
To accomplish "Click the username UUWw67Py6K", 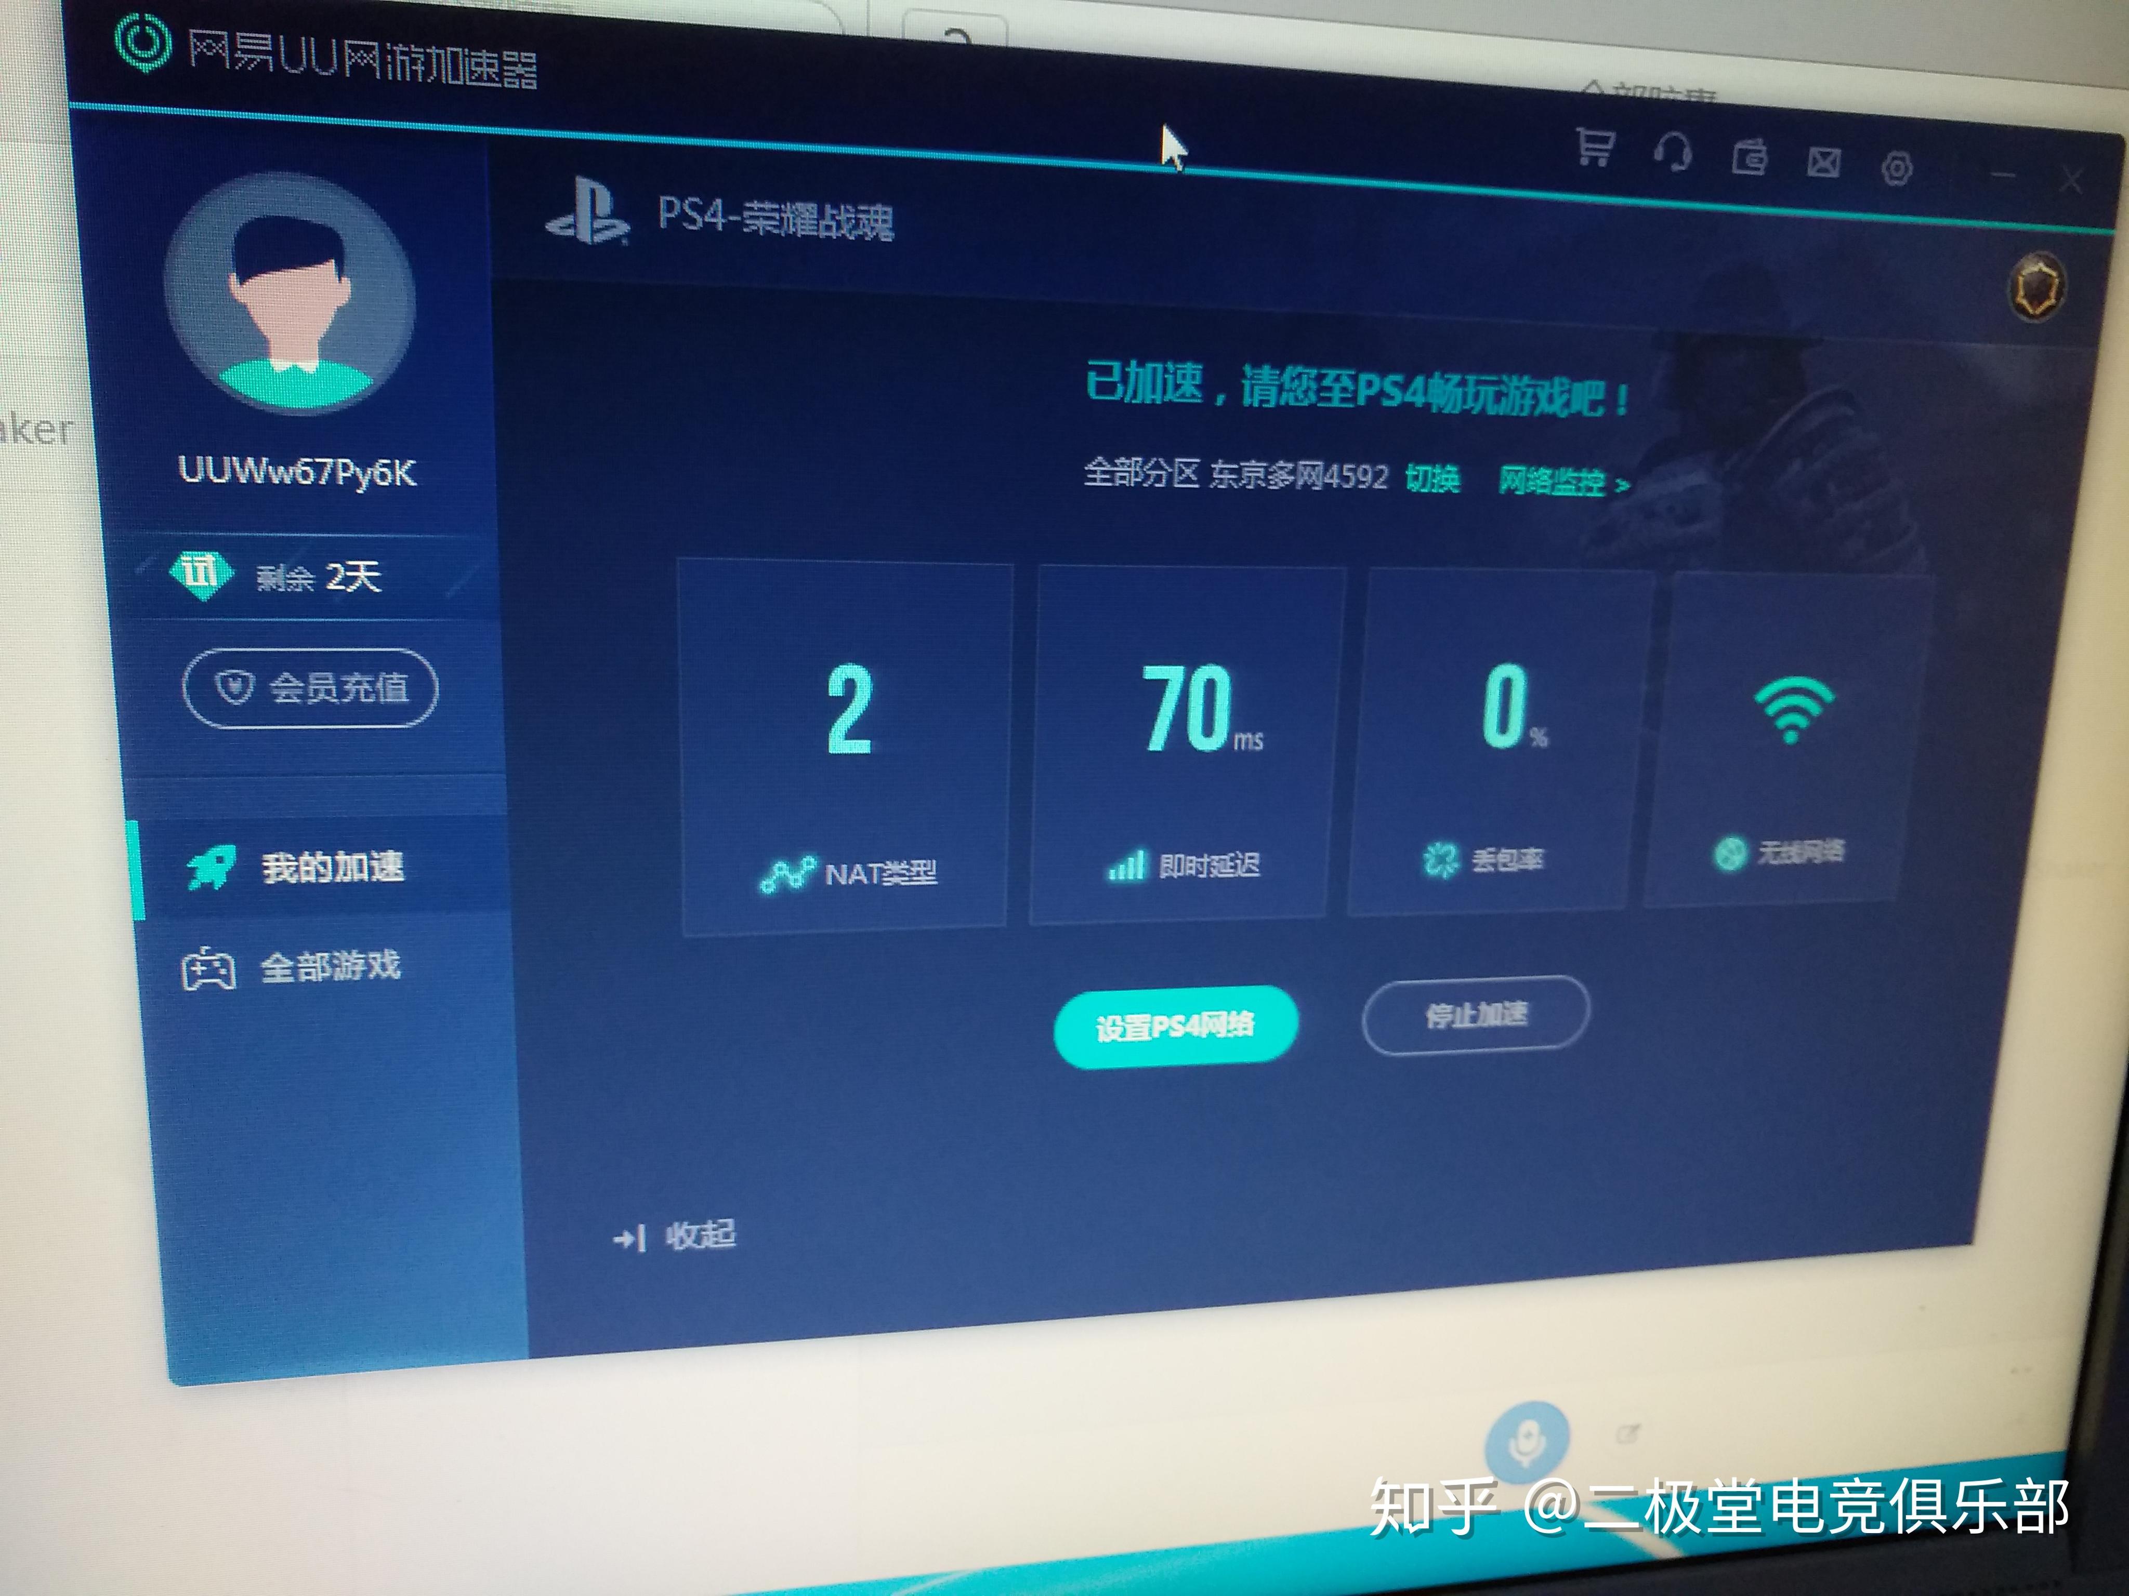I will point(297,471).
